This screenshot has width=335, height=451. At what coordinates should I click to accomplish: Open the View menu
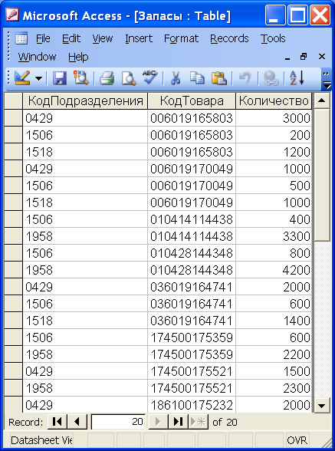(103, 38)
